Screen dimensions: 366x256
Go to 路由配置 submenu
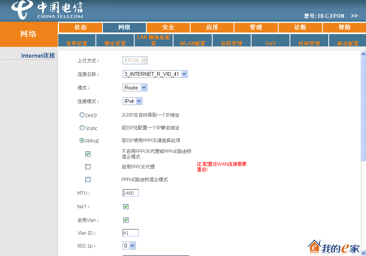348,41
